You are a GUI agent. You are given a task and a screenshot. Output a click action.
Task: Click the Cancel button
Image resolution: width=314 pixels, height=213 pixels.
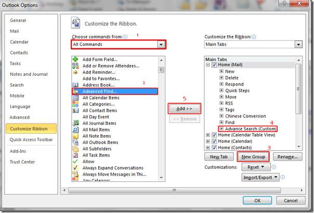(291, 201)
